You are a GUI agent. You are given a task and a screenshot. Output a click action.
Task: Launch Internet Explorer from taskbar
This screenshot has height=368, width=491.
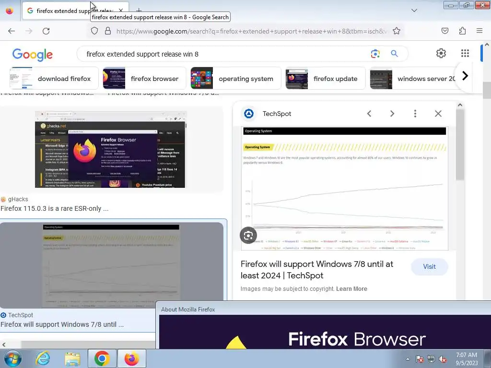(x=43, y=358)
